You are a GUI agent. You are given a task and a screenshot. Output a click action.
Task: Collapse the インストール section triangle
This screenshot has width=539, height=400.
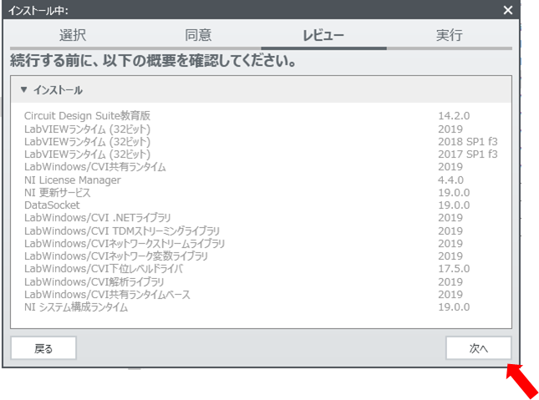(23, 89)
